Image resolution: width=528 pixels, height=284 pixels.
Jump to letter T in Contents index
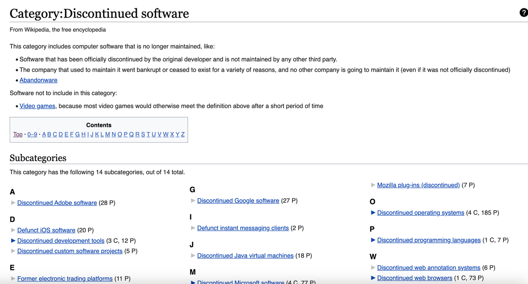148,134
